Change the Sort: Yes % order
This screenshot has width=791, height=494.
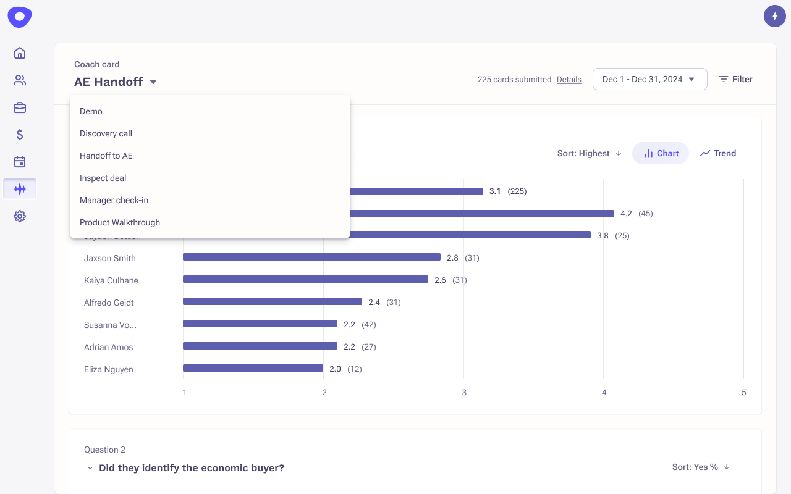701,467
